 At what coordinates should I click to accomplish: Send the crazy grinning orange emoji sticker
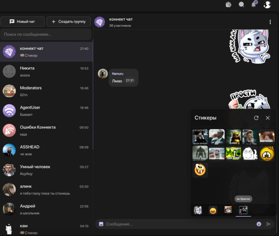(x=200, y=170)
